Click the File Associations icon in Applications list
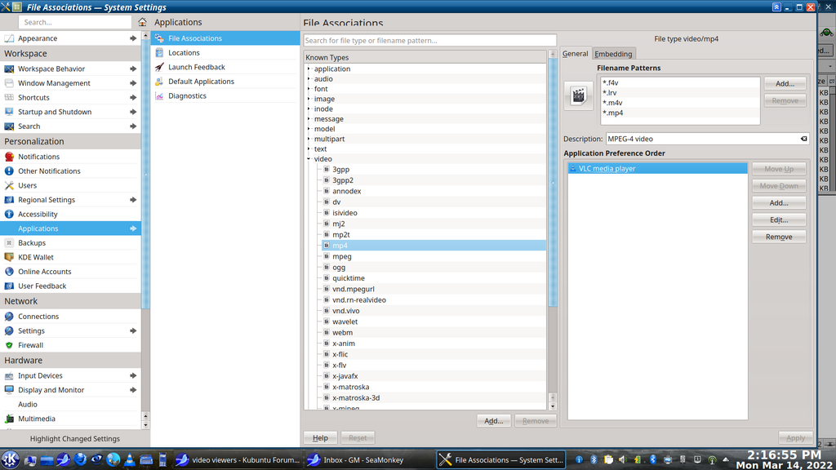Image resolution: width=836 pixels, height=470 pixels. 159,38
